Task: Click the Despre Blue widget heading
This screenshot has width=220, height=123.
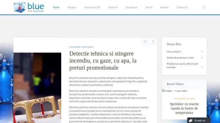Action: (x=174, y=44)
